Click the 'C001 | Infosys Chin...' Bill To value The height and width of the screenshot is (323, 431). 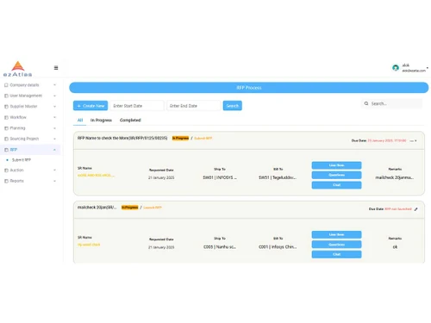click(x=278, y=247)
